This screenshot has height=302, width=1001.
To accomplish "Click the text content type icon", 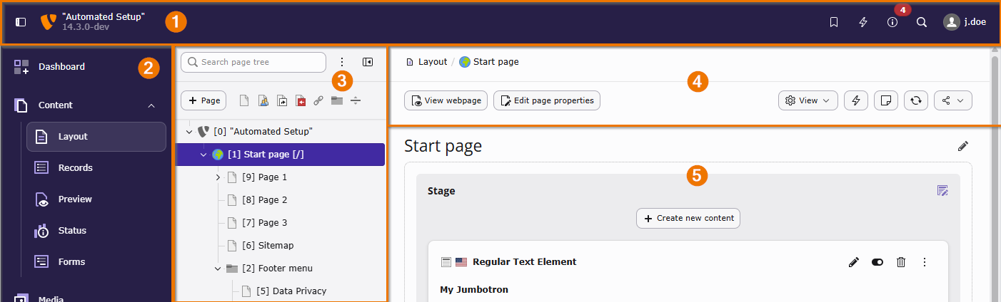I will point(446,262).
